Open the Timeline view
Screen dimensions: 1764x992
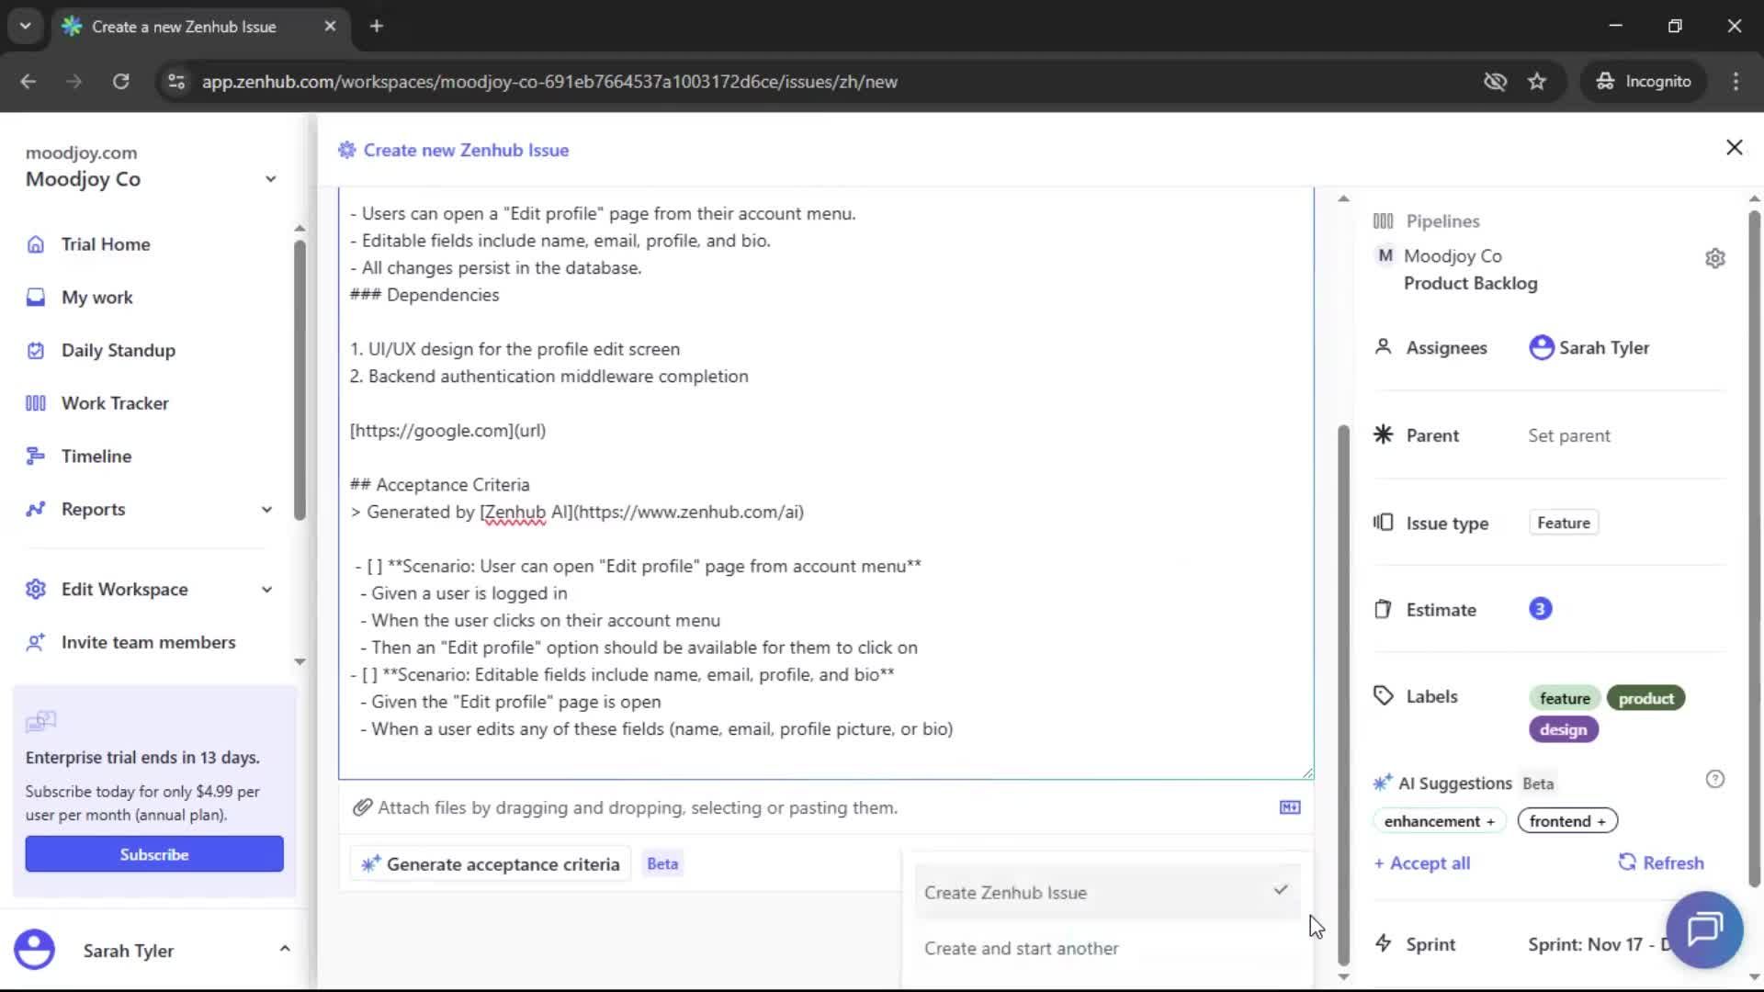(x=96, y=456)
